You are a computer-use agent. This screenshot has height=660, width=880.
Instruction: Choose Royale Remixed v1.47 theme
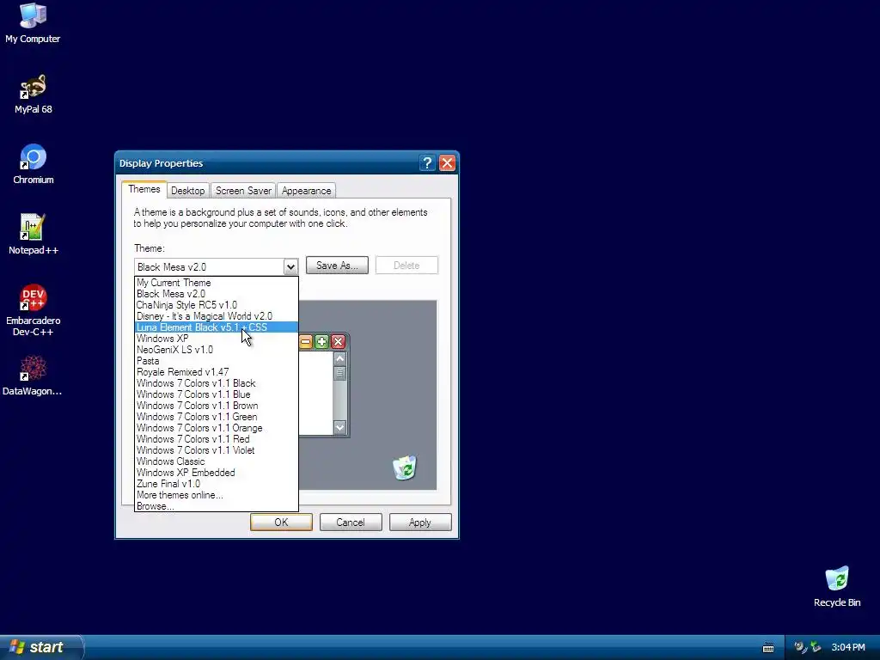(217, 372)
